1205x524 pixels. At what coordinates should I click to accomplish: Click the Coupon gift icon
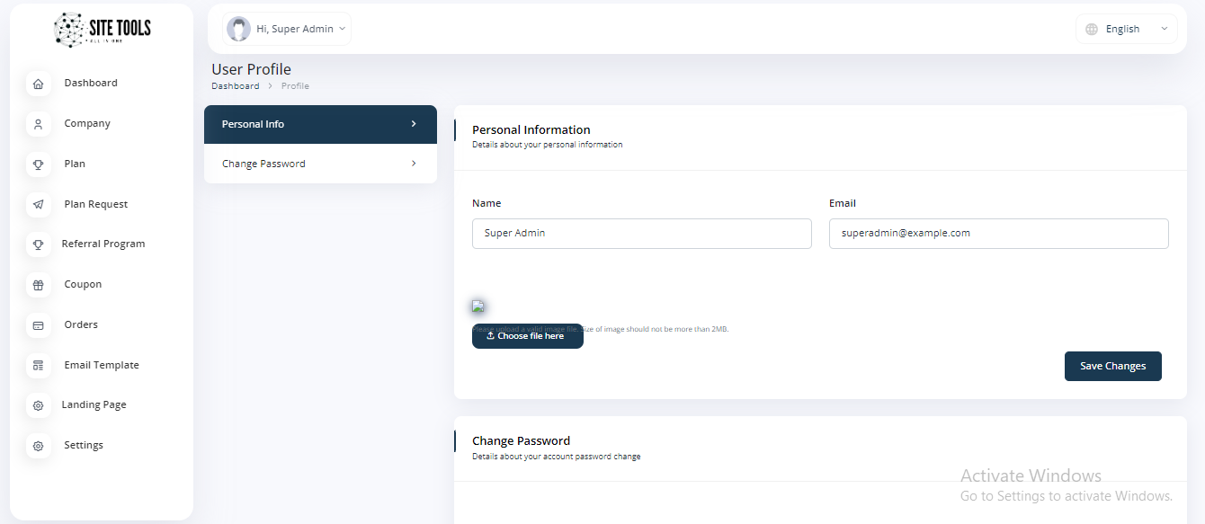(x=38, y=285)
